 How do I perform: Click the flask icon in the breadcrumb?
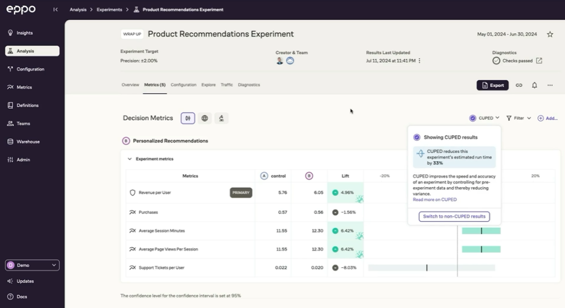pyautogui.click(x=136, y=9)
